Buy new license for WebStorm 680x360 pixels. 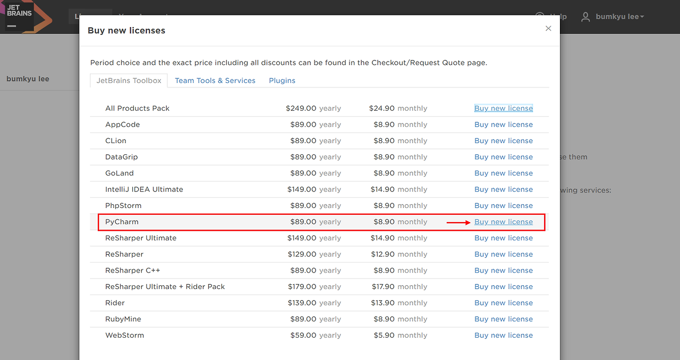504,335
